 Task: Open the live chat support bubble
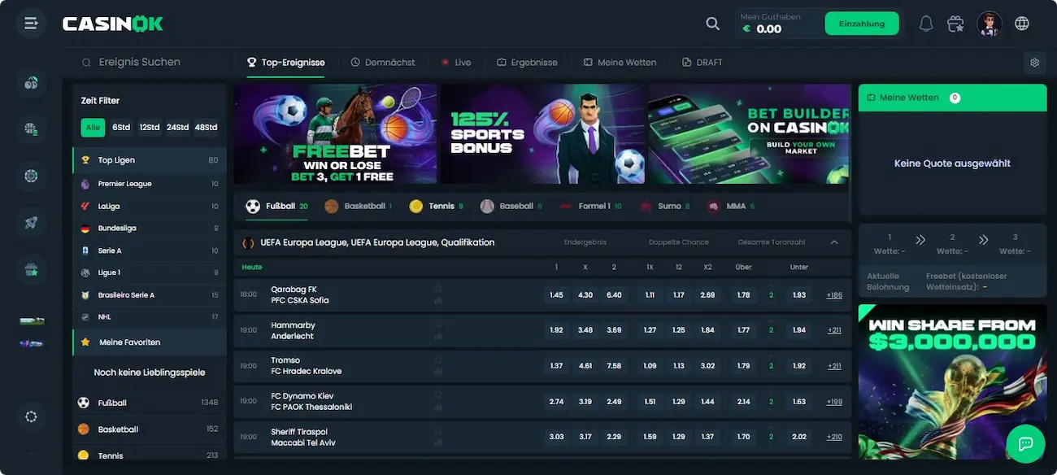1025,443
